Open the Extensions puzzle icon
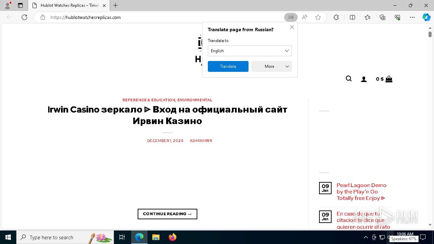434x244 pixels. point(336,17)
